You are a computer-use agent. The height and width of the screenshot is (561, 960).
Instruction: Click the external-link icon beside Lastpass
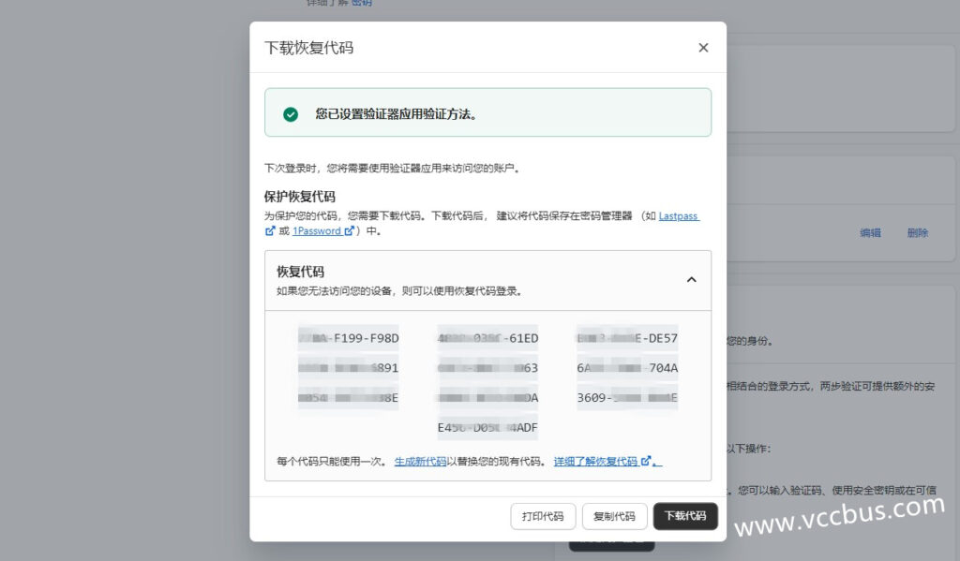[x=270, y=230]
